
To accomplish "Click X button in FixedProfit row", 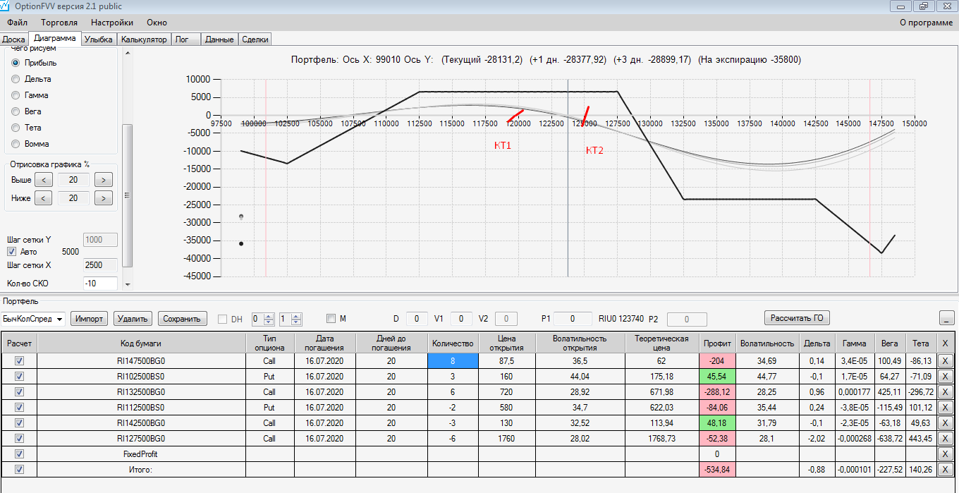I will [946, 454].
